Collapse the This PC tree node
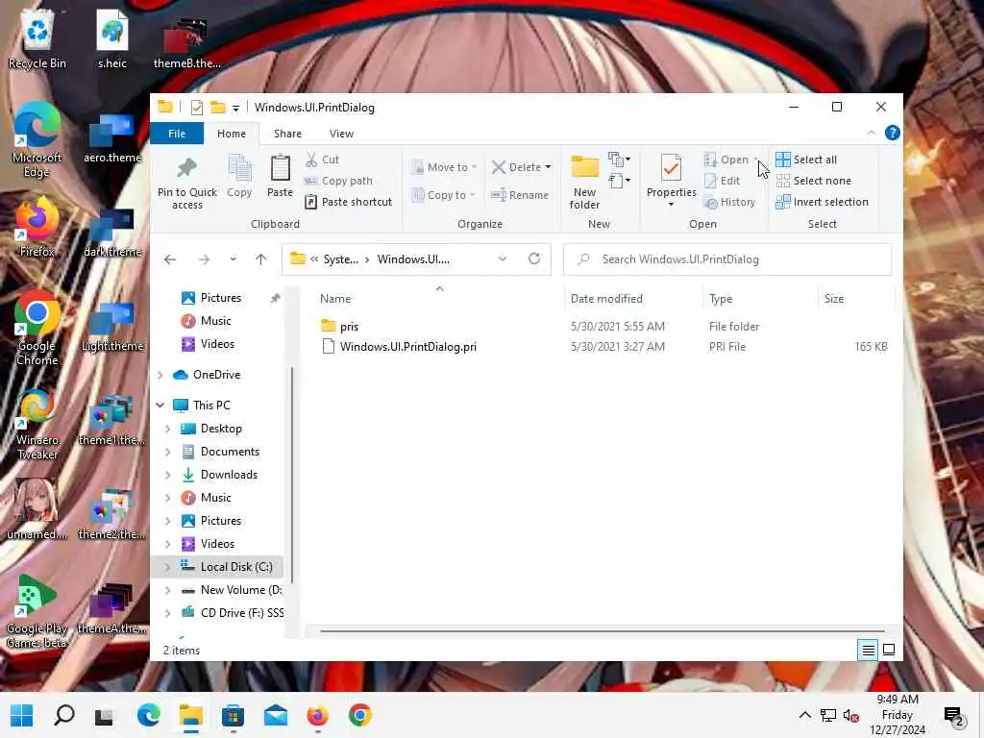 (160, 406)
